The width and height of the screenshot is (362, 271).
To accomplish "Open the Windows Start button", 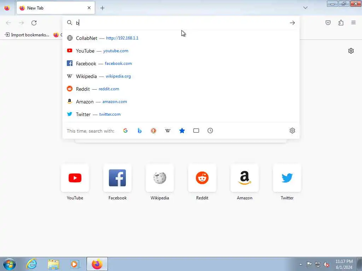I will [x=10, y=264].
